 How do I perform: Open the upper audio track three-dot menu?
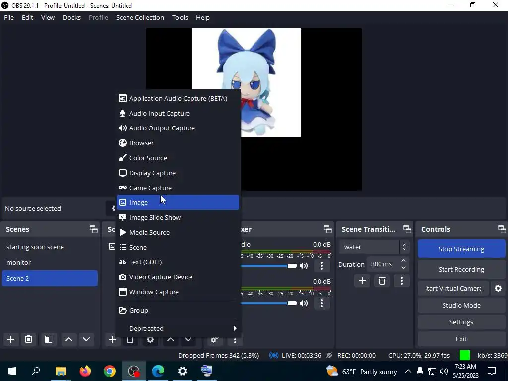321,266
